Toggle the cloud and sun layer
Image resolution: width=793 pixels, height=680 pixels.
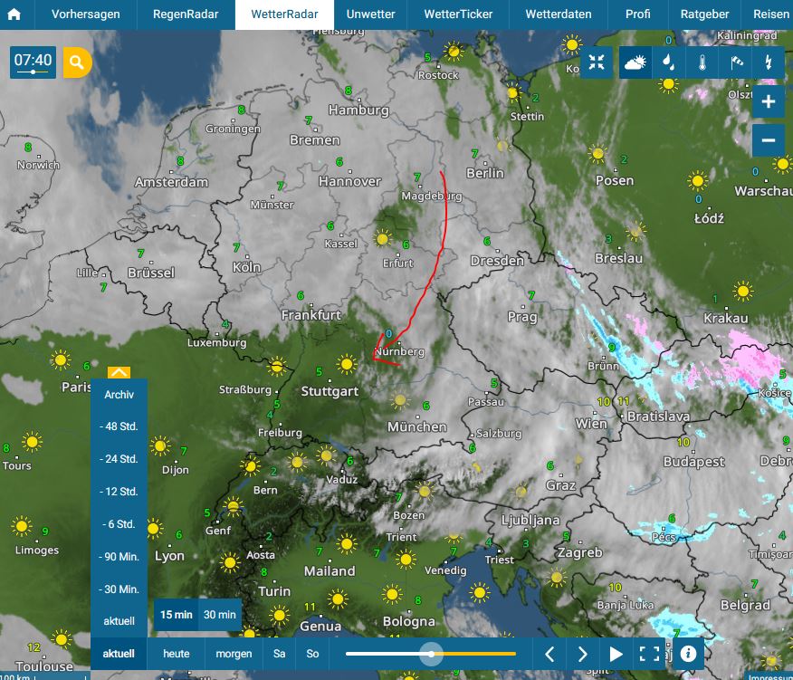coord(635,62)
